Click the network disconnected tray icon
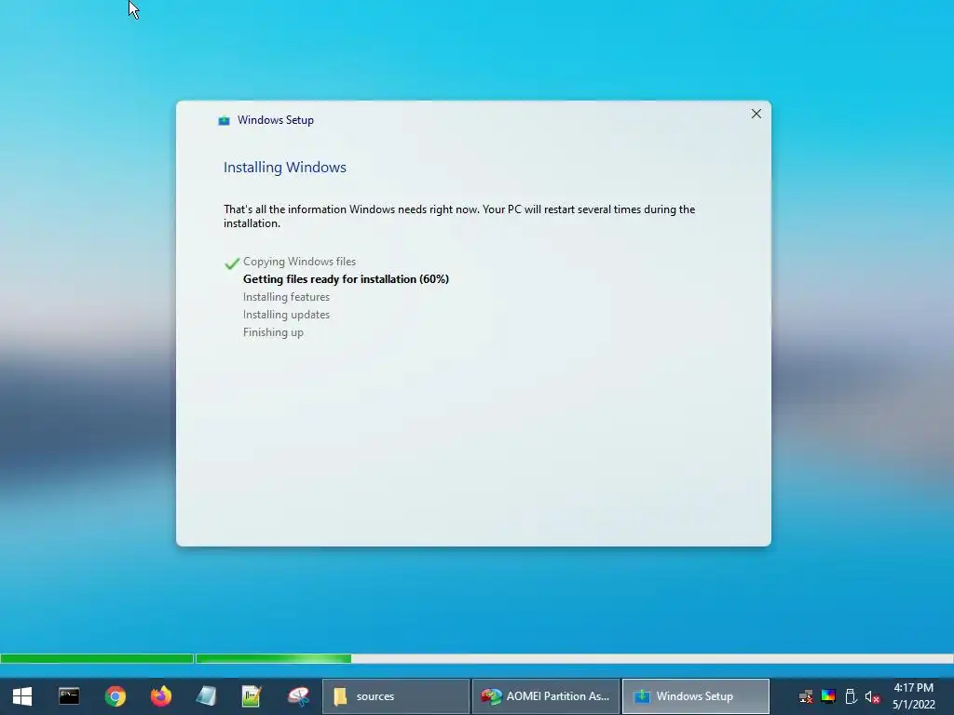This screenshot has height=715, width=954. pyautogui.click(x=806, y=696)
